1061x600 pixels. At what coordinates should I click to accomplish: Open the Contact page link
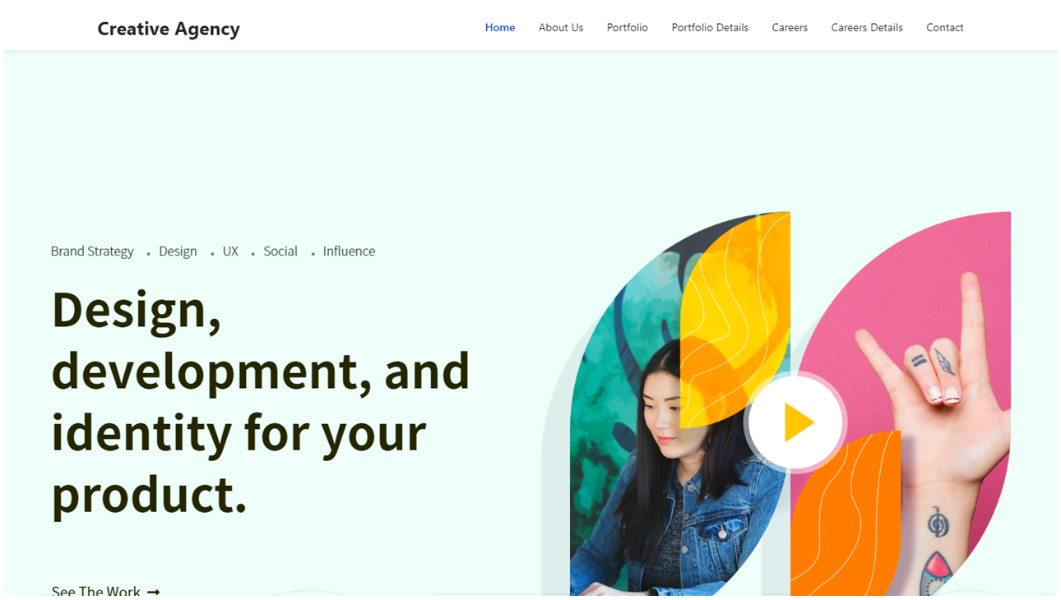(x=945, y=28)
